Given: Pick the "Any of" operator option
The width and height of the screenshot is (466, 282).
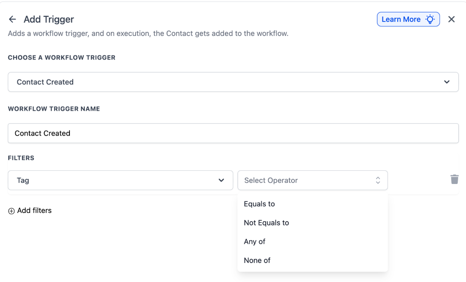Looking at the screenshot, I should (x=255, y=241).
